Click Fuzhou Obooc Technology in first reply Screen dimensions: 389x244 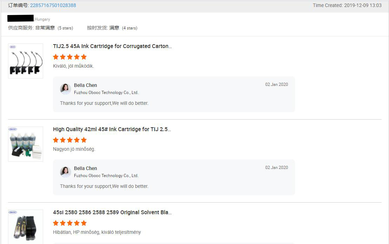[106, 93]
